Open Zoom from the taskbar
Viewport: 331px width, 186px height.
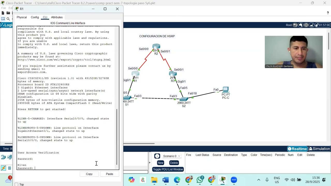pyautogui.click(x=234, y=180)
